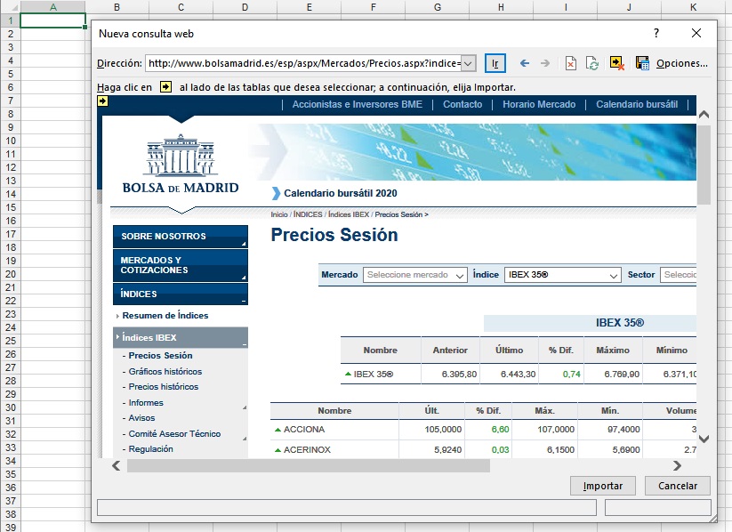732x532 pixels.
Task: Open the Regulación link
Action: coord(151,449)
